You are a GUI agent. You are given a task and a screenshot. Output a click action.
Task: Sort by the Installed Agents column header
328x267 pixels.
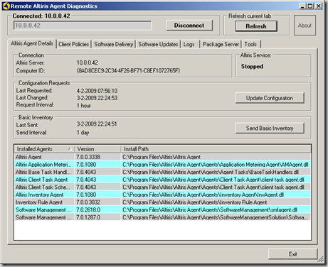click(44, 149)
